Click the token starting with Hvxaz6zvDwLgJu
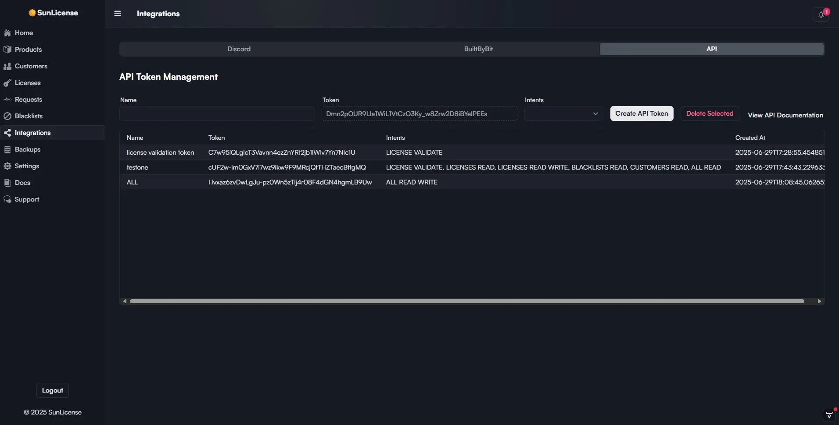839x425 pixels. coord(290,182)
